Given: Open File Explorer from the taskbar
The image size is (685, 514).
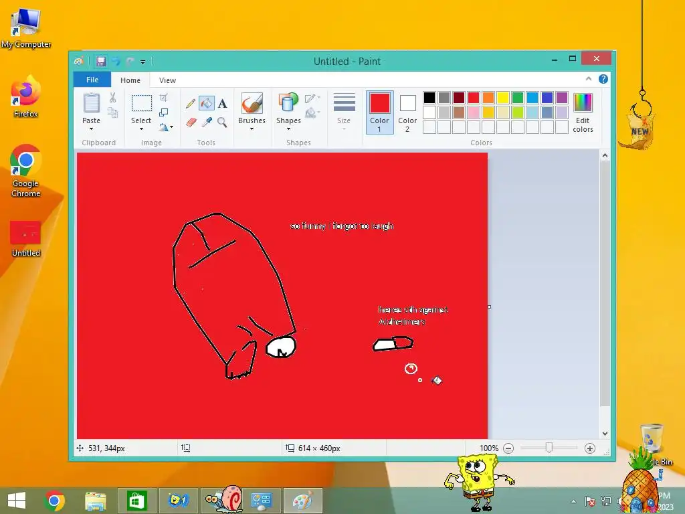Looking at the screenshot, I should [96, 501].
